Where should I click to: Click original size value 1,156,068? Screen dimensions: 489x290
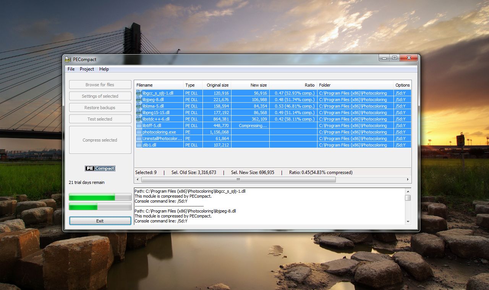[219, 132]
